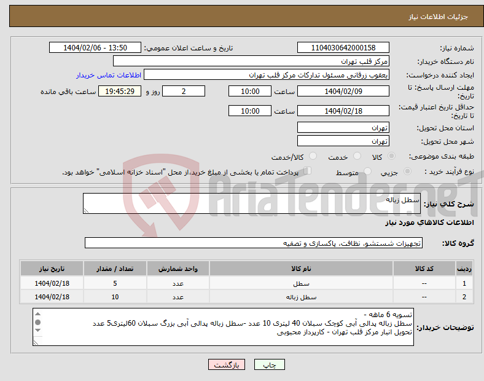The height and width of the screenshot is (381, 484).
Task: Toggle the اسناد خزانه اسلامی payment checkbox
Action: tap(307, 170)
